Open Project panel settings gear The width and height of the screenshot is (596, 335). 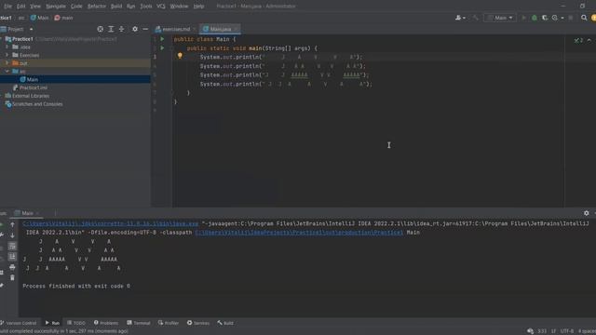[135, 29]
